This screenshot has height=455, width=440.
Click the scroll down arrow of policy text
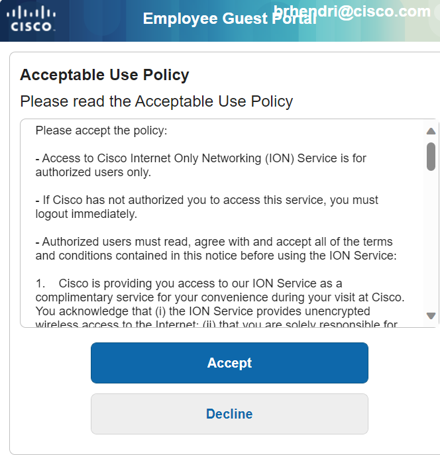click(x=431, y=316)
